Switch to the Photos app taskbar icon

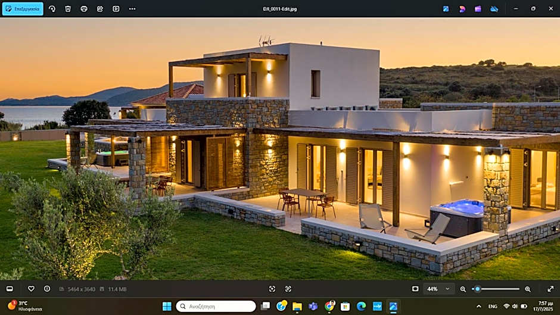pyautogui.click(x=393, y=307)
